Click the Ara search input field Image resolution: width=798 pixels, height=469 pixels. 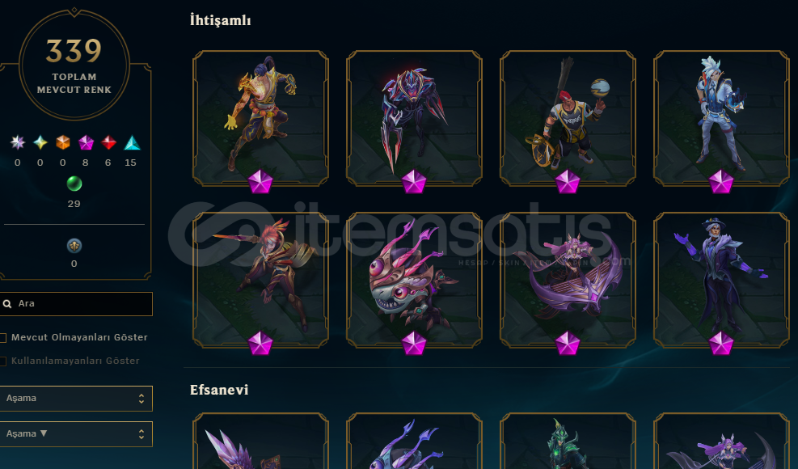[x=76, y=304]
